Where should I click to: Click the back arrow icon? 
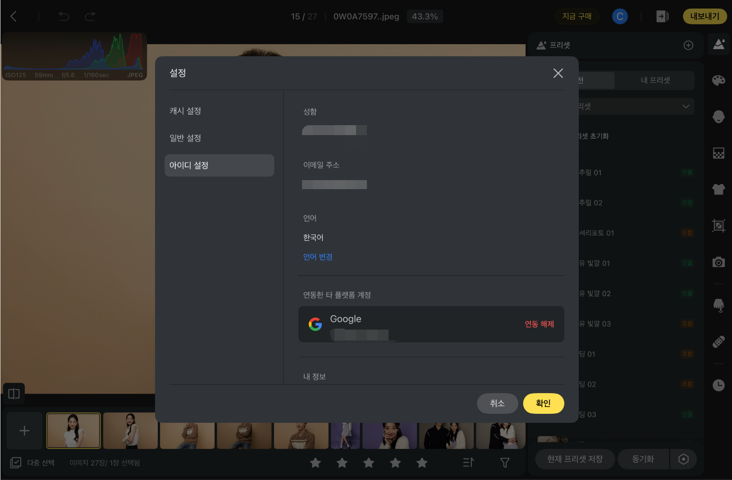coord(14,17)
